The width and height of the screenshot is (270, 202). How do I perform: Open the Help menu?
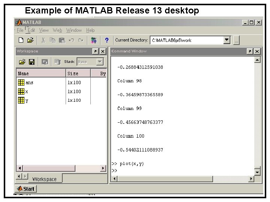[90, 30]
